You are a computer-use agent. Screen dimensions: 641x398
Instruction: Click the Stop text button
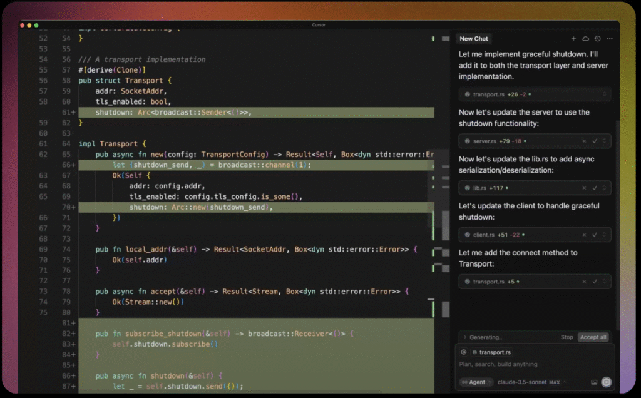click(567, 337)
